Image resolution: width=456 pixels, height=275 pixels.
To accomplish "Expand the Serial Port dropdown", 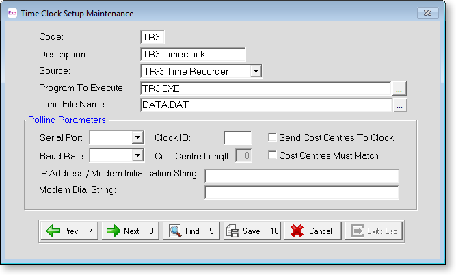I will (x=137, y=138).
